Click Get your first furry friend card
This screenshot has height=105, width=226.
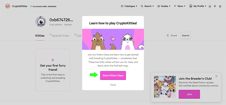pyautogui.click(x=53, y=70)
